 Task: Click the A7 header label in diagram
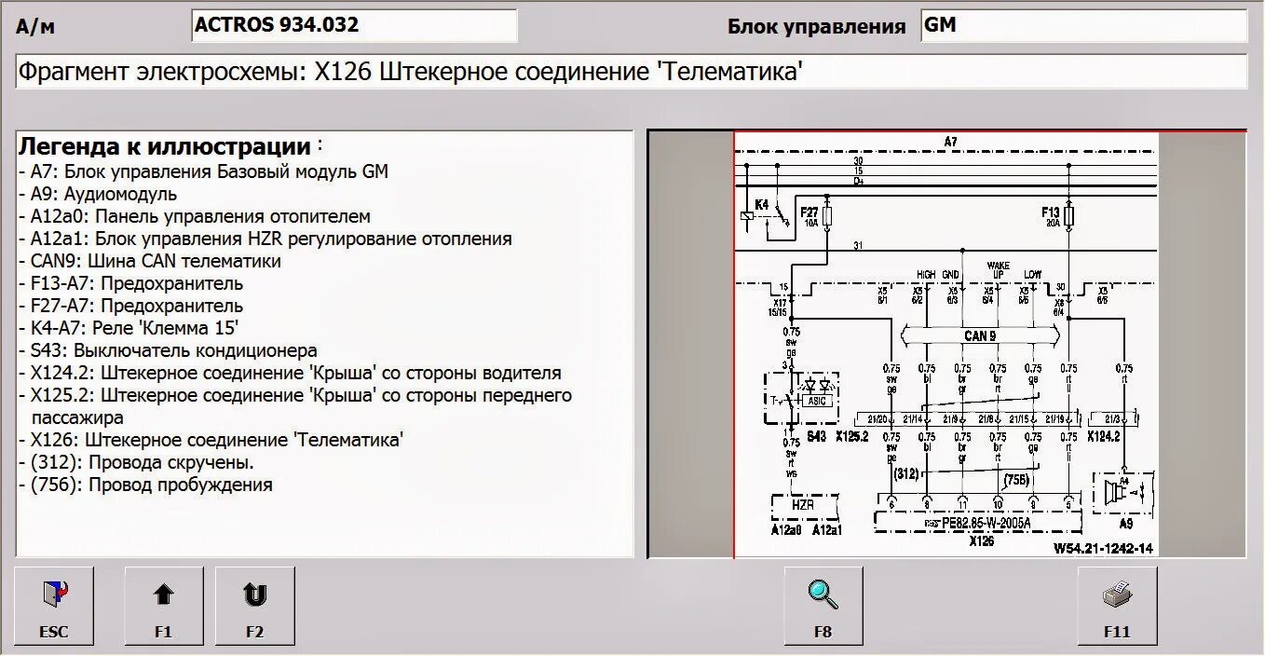point(950,141)
